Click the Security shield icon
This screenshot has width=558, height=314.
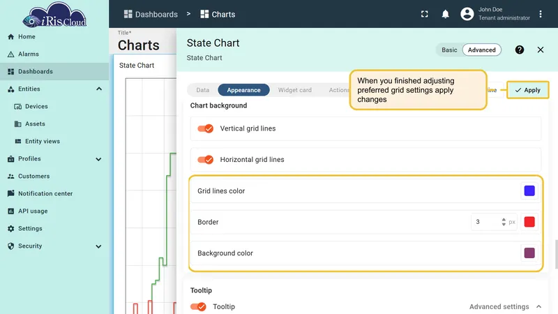[x=10, y=246]
